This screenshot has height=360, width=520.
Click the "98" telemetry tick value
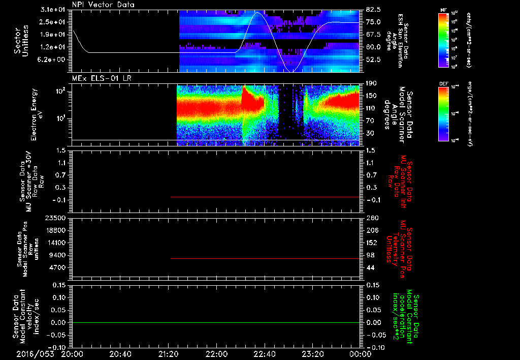[x=370, y=255]
